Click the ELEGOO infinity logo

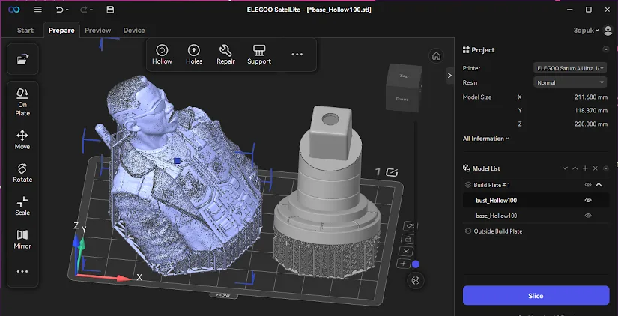click(13, 10)
